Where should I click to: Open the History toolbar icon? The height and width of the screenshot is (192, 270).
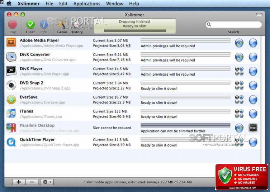coord(76,24)
